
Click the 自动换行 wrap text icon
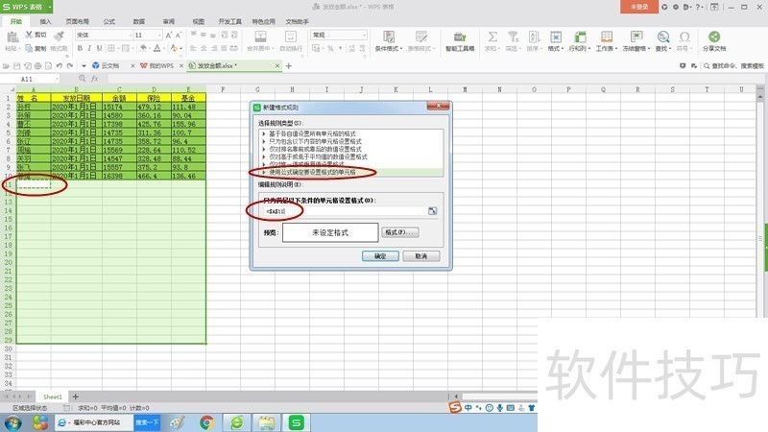pos(291,37)
